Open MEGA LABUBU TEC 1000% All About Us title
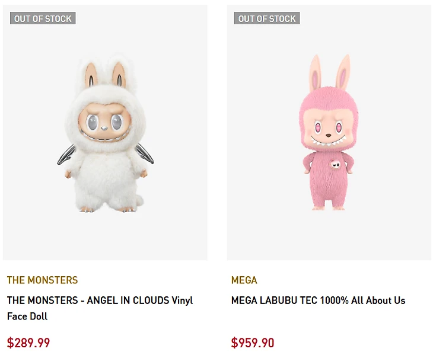 [318, 300]
